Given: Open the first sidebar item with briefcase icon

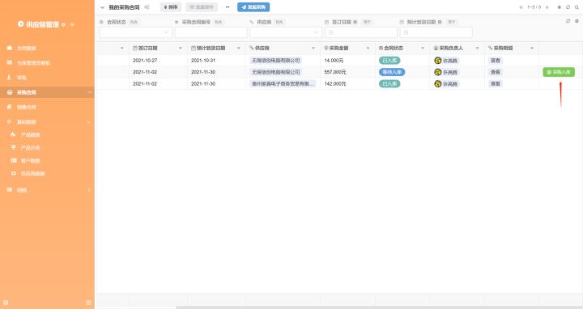Looking at the screenshot, I should (47, 49).
